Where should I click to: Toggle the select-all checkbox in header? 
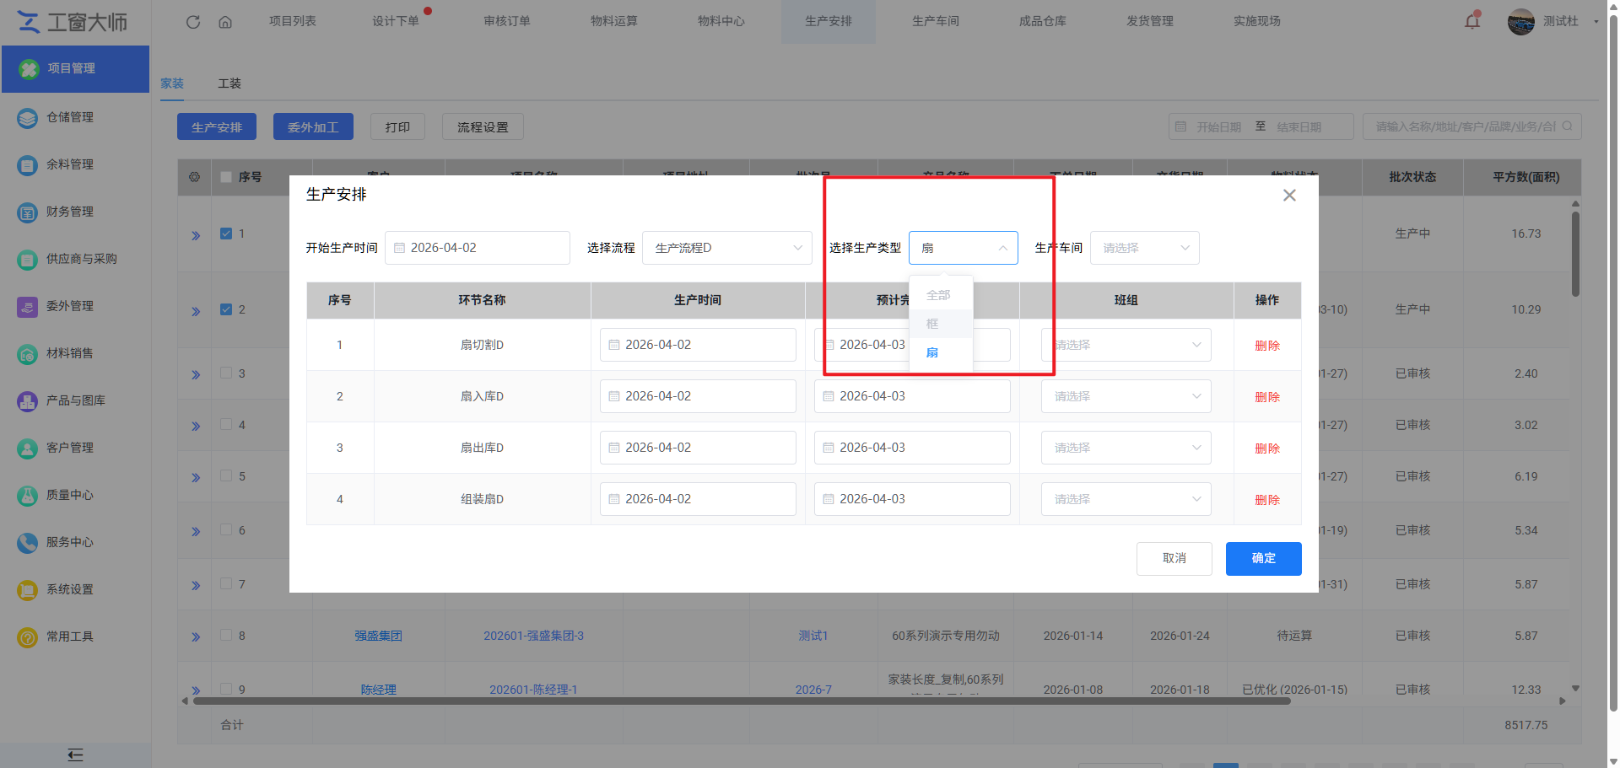pos(226,177)
